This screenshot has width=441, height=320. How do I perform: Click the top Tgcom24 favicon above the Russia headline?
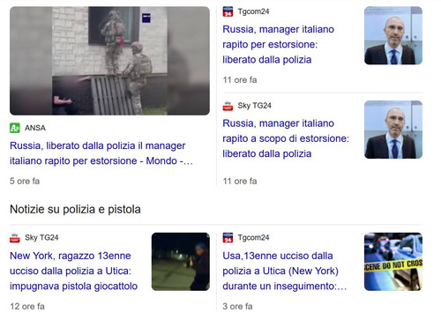tap(228, 11)
